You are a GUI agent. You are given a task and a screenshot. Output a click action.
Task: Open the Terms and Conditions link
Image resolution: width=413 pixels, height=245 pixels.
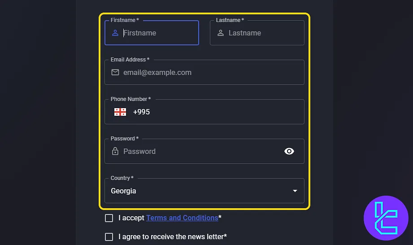(182, 218)
